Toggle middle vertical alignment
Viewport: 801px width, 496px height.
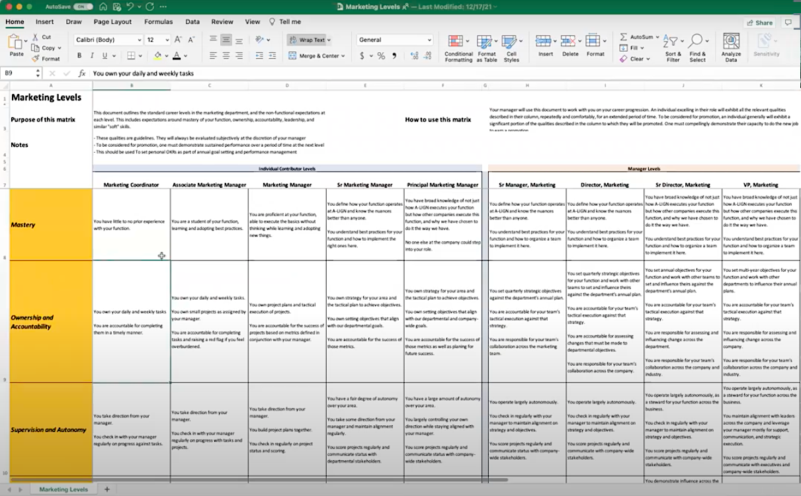[x=226, y=40]
